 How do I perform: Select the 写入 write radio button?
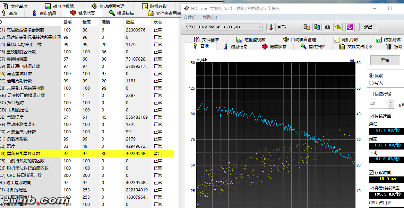[x=371, y=83]
